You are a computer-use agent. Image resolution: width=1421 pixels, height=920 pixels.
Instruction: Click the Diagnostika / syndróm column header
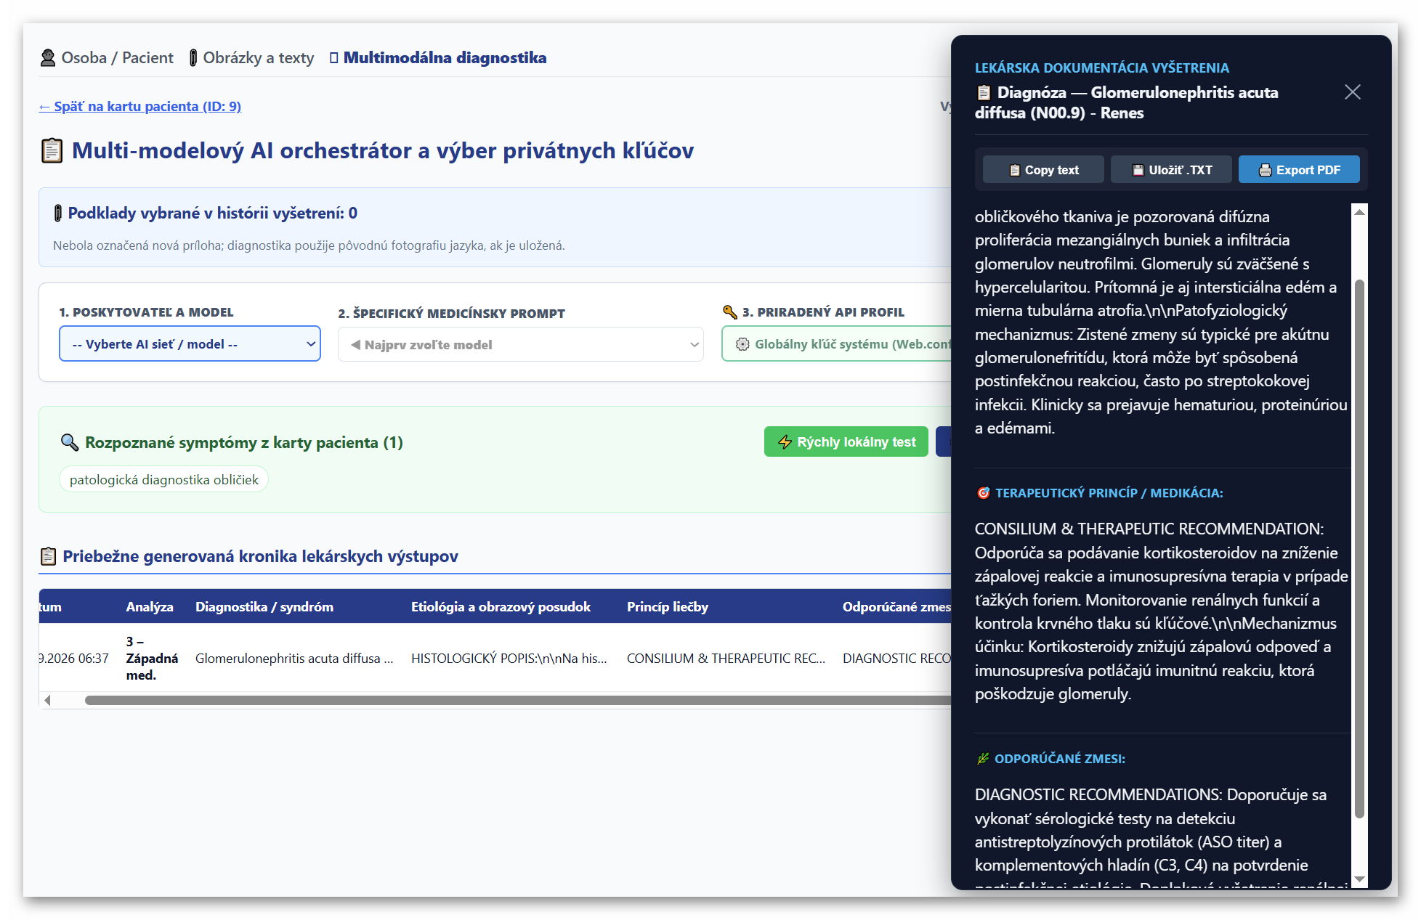pyautogui.click(x=264, y=606)
